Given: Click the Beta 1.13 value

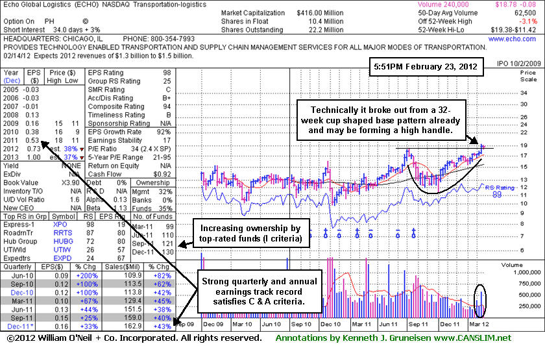Looking at the screenshot, I should [x=120, y=208].
